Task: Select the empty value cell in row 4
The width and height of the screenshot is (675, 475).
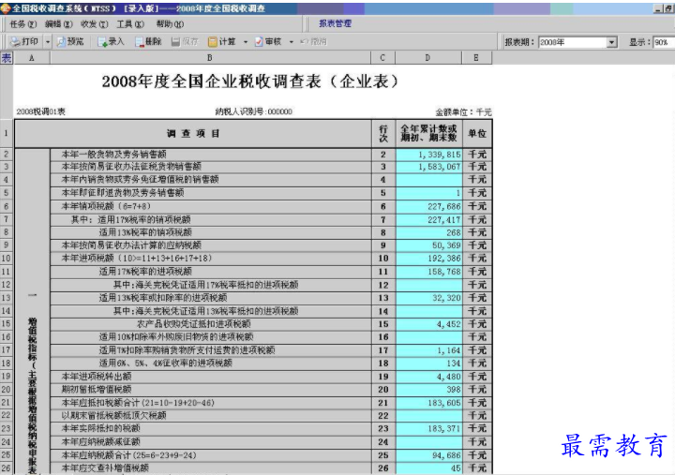Action: tap(428, 180)
